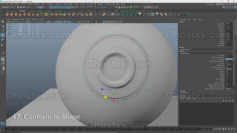Open the Layers menu in Layer Editor

pyautogui.click(x=182, y=98)
